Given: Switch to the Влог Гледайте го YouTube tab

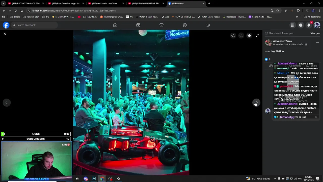Looking at the screenshot, I should click(x=66, y=4).
